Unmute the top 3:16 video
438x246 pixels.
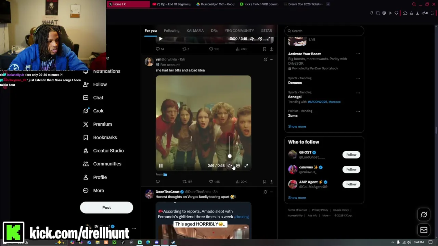coord(252,39)
